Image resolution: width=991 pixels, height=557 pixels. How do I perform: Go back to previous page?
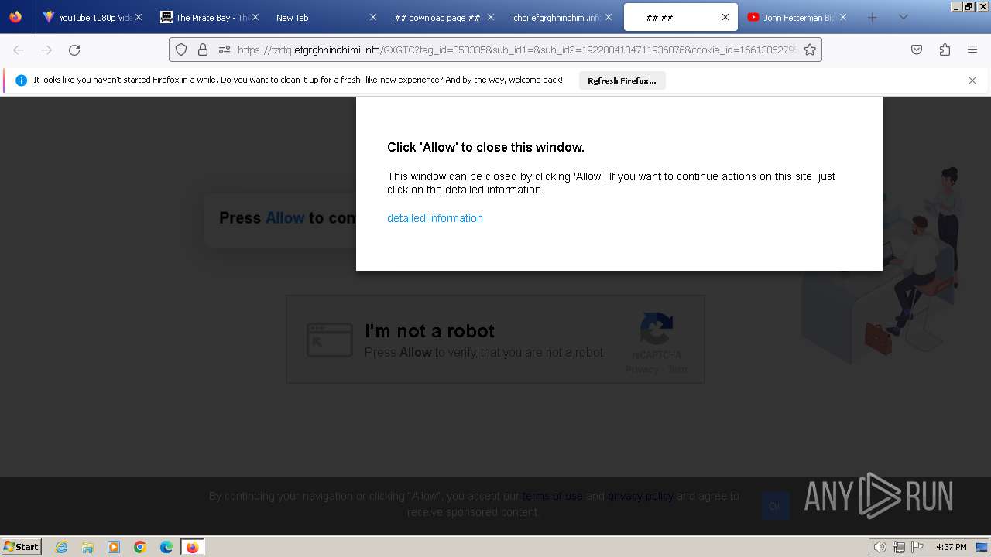[19, 50]
